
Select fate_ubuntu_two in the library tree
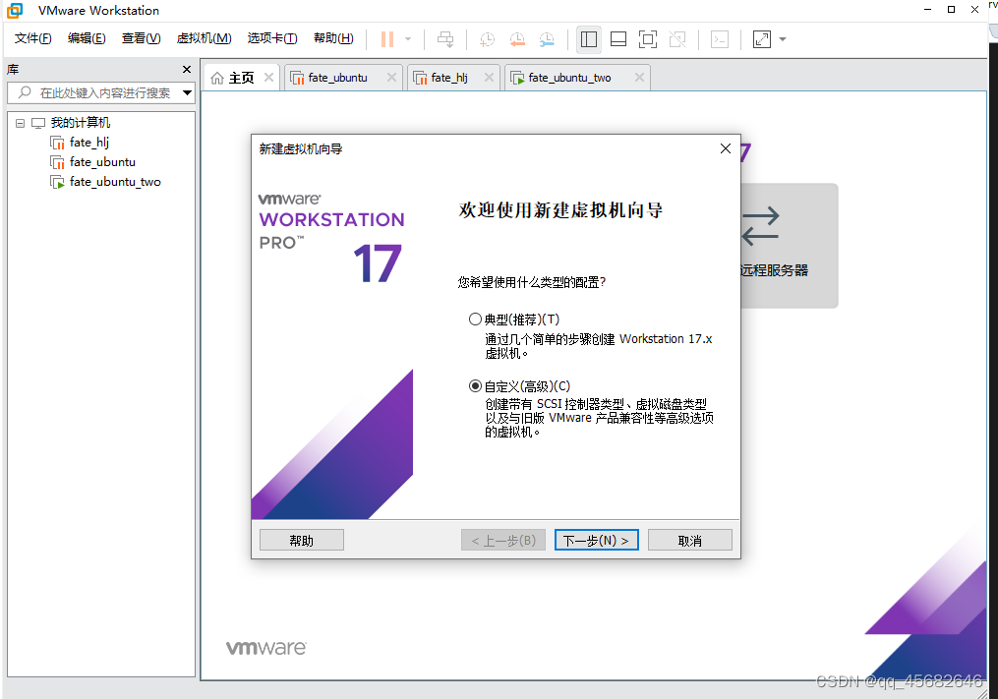(115, 182)
